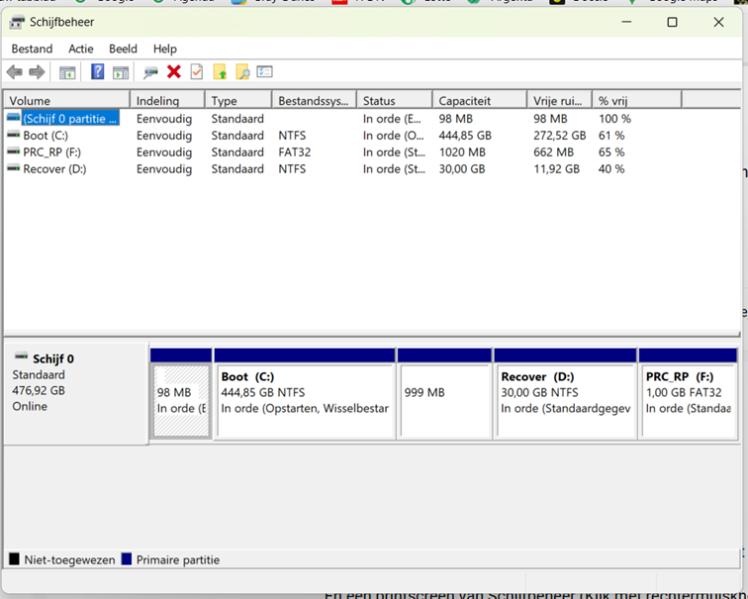
Task: Click the show/hide action pane icon
Action: [121, 72]
